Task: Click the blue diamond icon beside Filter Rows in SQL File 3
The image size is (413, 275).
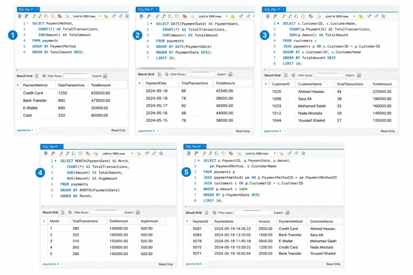Action: tap(293, 75)
